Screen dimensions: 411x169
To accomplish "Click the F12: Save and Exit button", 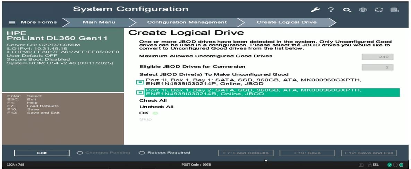I will (369, 153).
